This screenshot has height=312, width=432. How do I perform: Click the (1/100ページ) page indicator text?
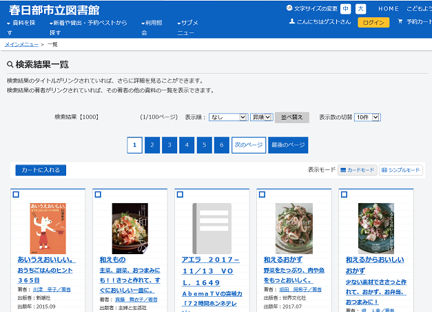(x=158, y=117)
